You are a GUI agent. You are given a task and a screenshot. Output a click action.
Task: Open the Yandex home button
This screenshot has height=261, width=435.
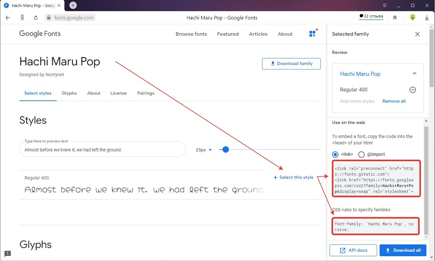(22, 18)
